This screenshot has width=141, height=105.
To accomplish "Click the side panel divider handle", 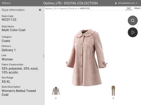I will (43, 56).
